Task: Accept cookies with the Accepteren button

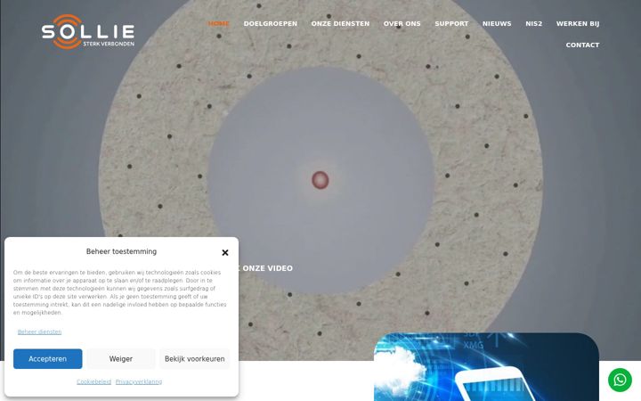Action: (x=47, y=359)
